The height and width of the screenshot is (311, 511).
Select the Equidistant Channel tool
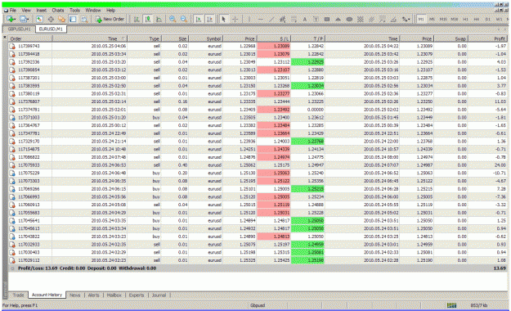(283, 20)
